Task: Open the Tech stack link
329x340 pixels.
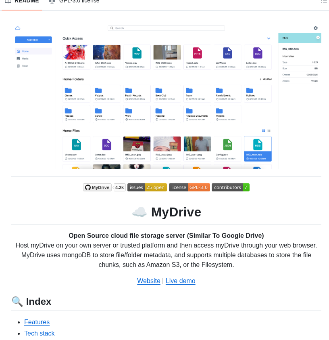Action: click(x=39, y=333)
